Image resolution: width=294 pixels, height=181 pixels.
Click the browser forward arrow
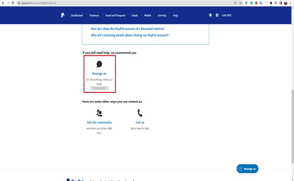tap(8, 3)
